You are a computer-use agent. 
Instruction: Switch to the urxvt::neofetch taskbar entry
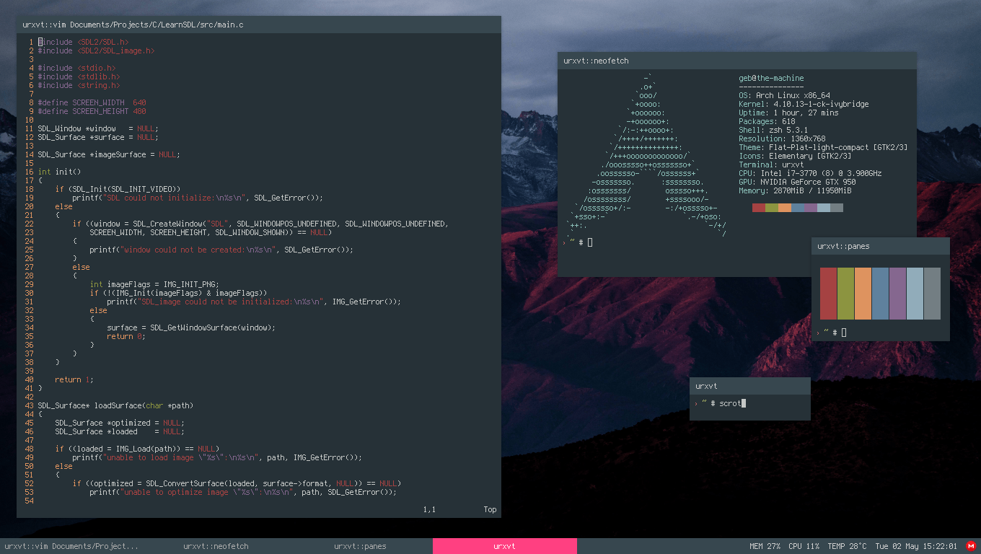click(216, 546)
